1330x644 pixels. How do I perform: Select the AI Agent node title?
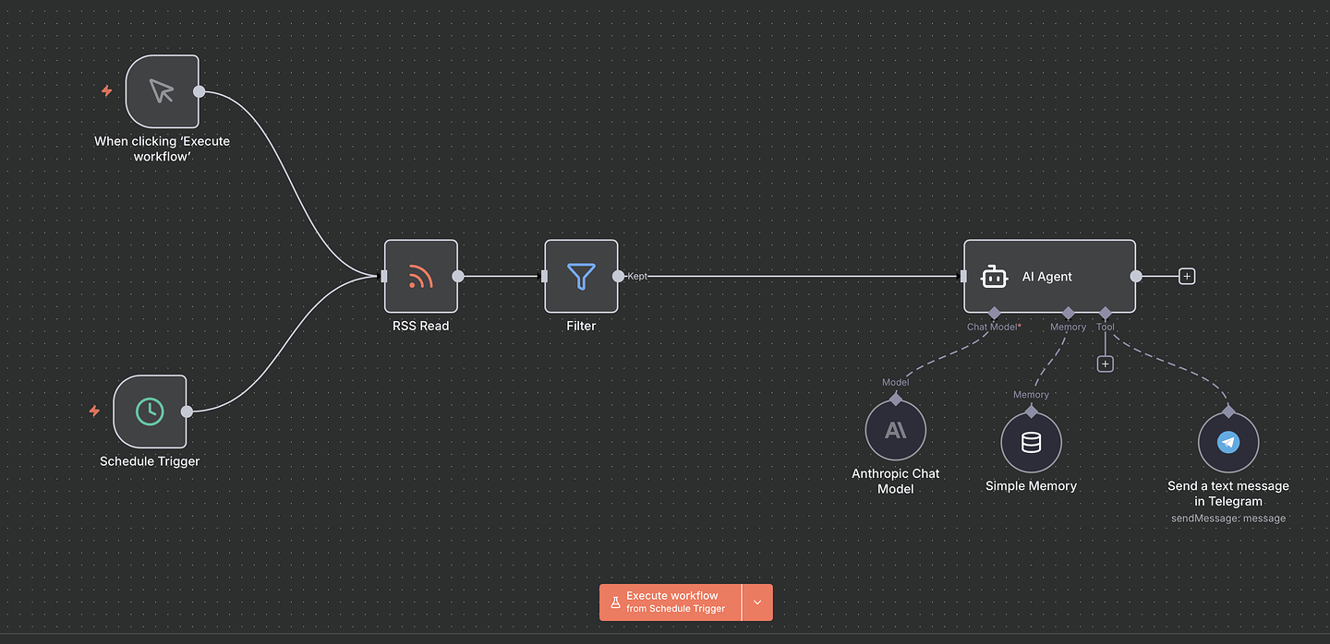1047,276
